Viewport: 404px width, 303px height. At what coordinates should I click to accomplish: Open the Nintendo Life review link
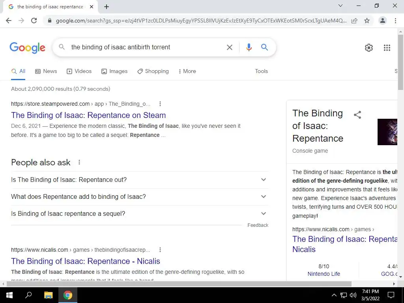(x=324, y=274)
